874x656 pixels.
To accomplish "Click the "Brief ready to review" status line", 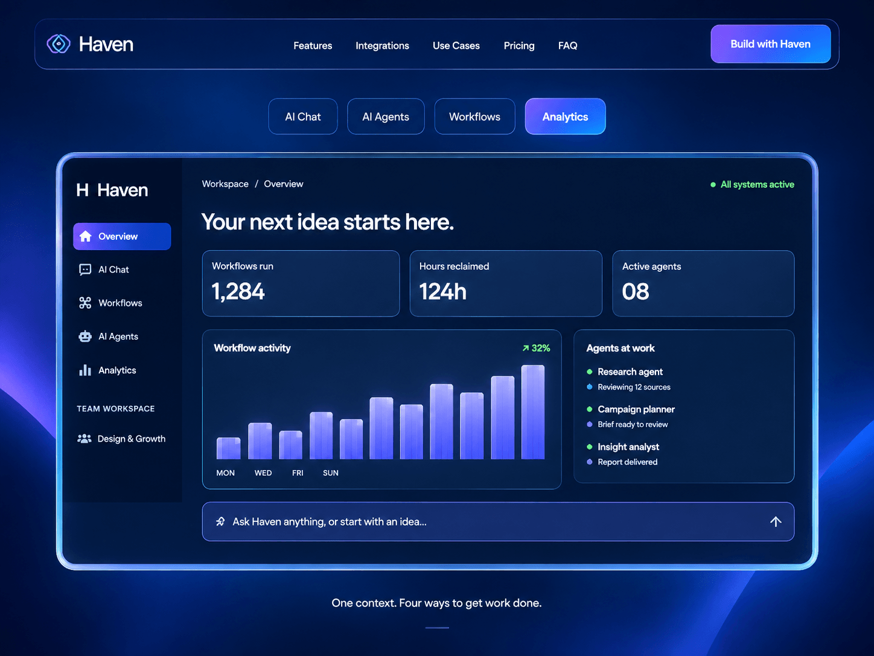I will (x=633, y=425).
